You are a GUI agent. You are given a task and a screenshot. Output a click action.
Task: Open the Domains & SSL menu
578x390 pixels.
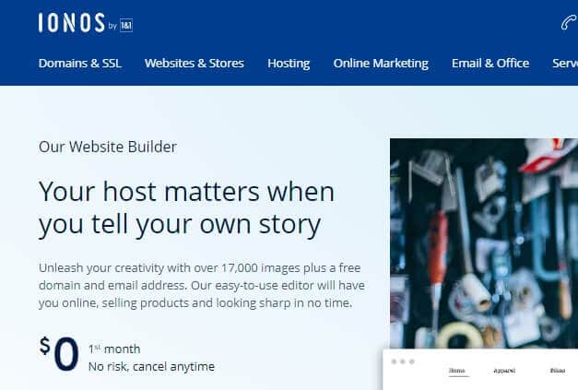coord(80,63)
